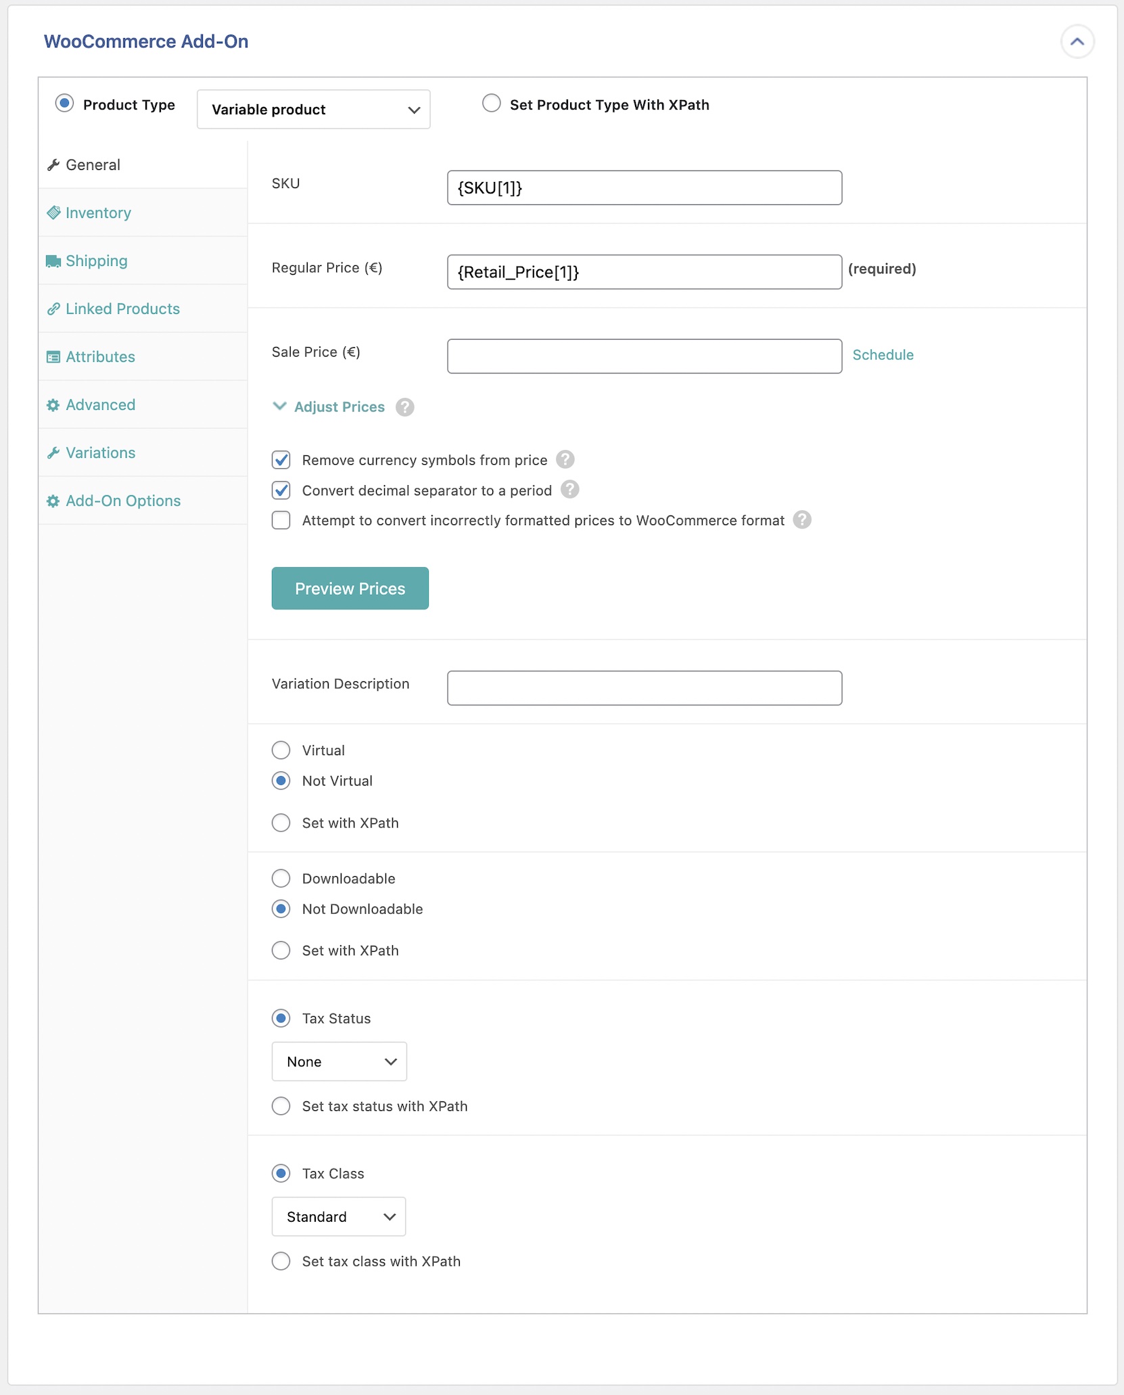Click the Advanced gear icon

53,405
